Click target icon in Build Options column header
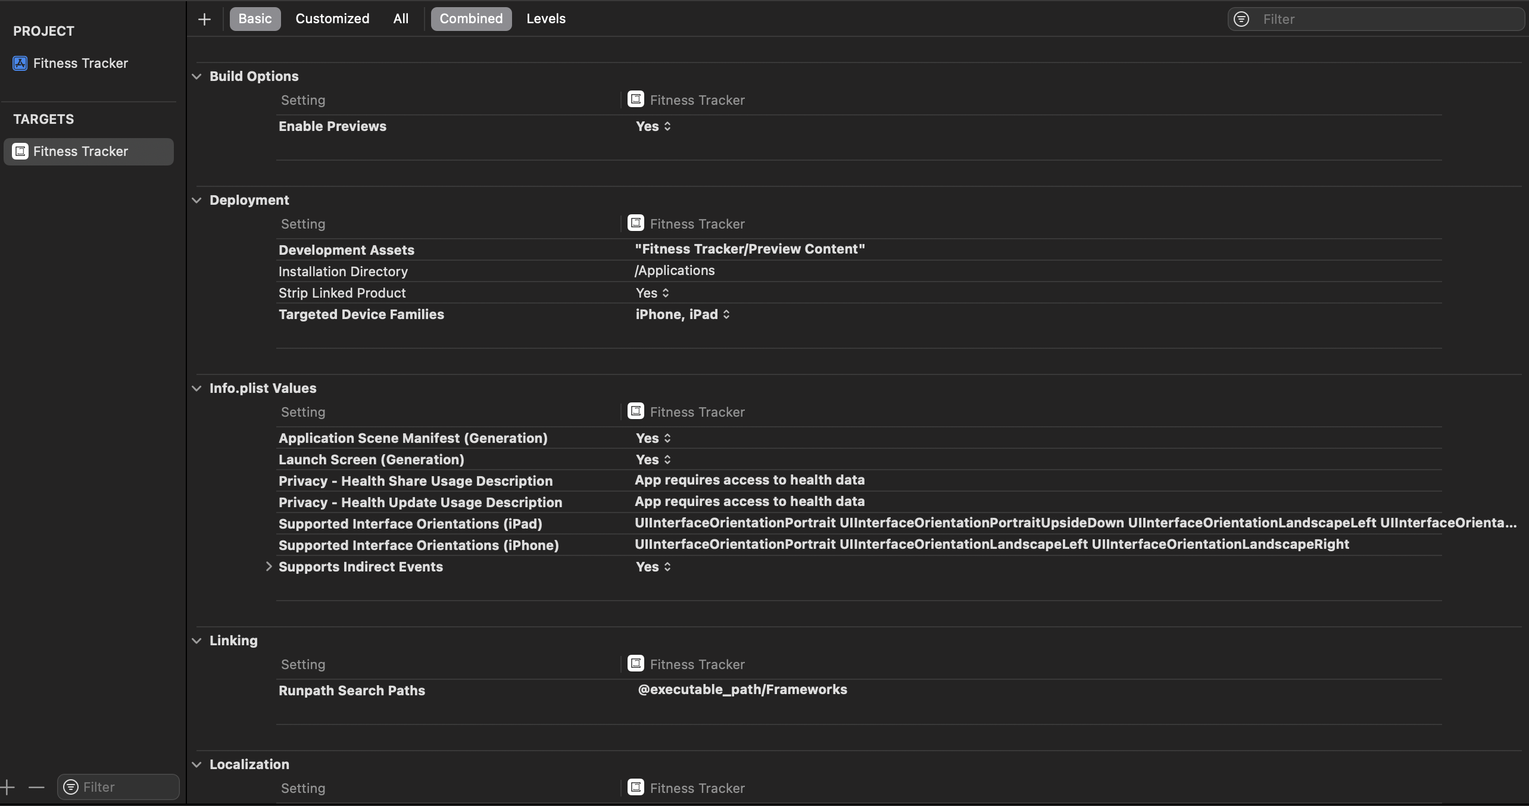The height and width of the screenshot is (806, 1529). pyautogui.click(x=636, y=99)
